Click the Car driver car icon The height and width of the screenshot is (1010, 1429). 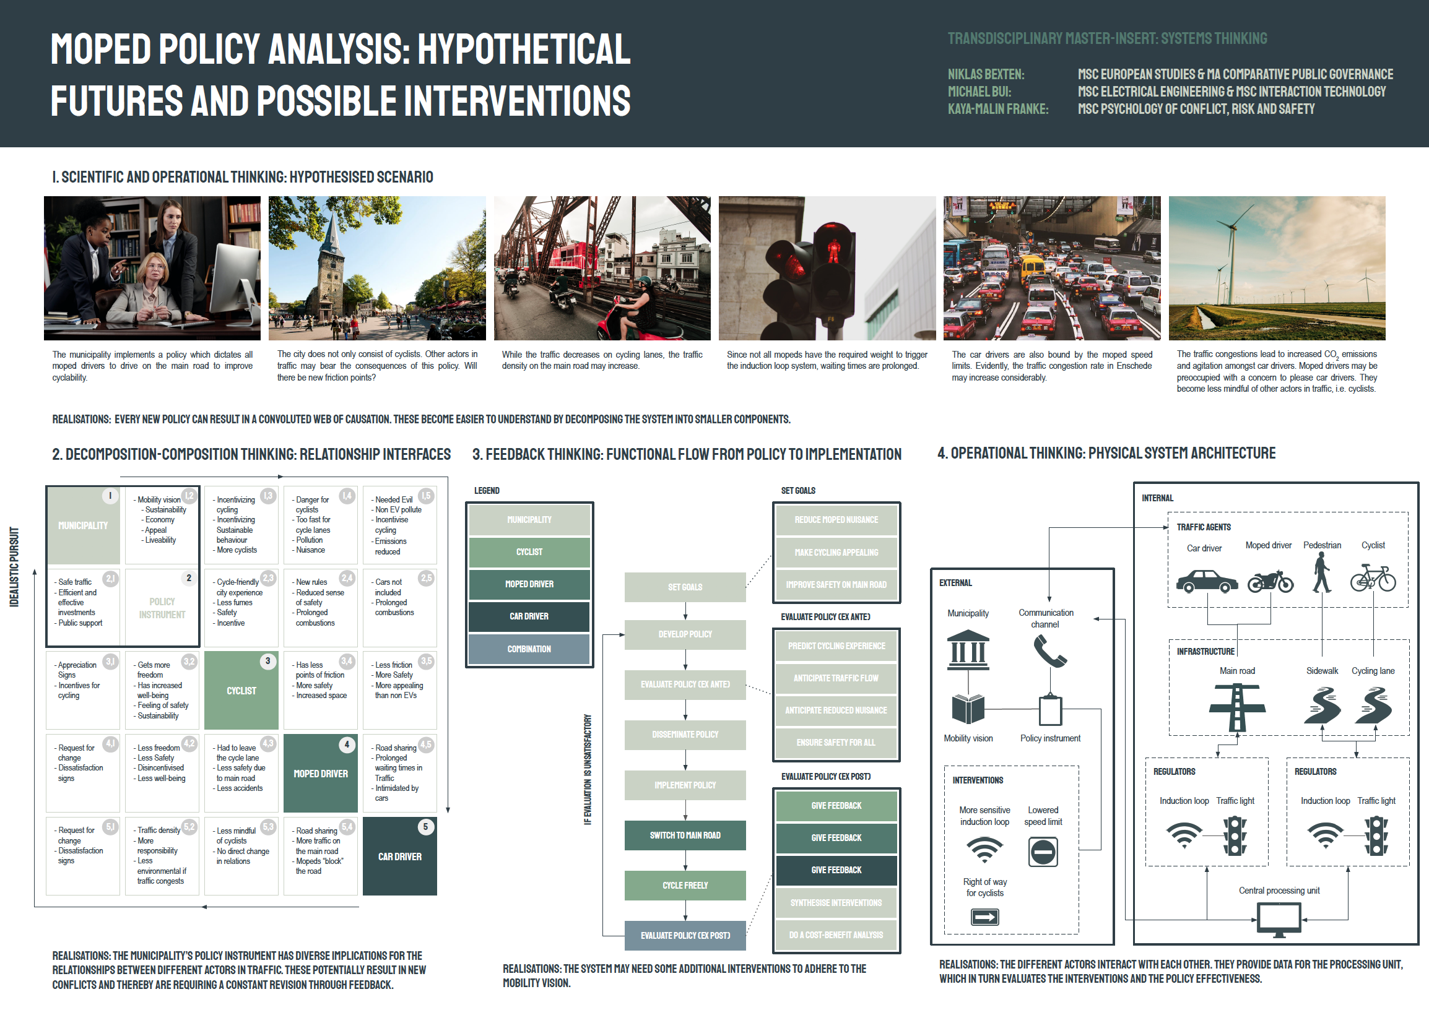click(1207, 581)
